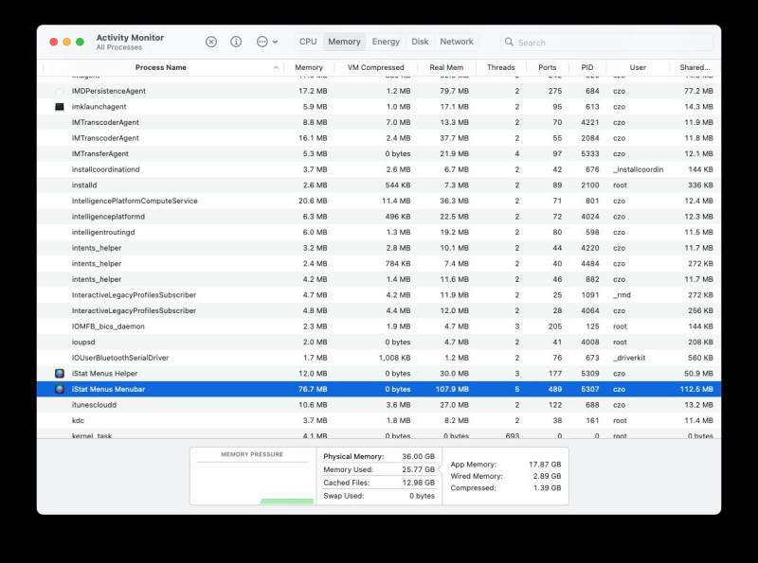The width and height of the screenshot is (758, 563).
Task: Click the Swap Used 0 bytes value
Action: pyautogui.click(x=422, y=496)
